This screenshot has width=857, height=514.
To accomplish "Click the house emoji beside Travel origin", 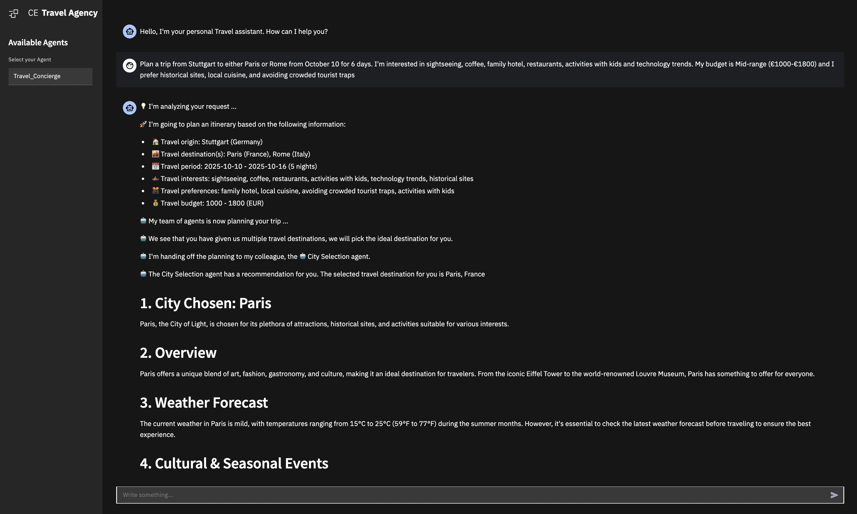I will [155, 142].
